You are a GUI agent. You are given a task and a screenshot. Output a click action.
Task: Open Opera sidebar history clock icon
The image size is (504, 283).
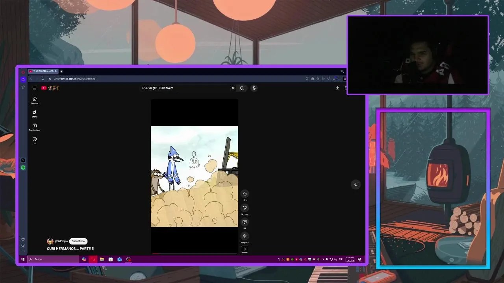point(23,245)
